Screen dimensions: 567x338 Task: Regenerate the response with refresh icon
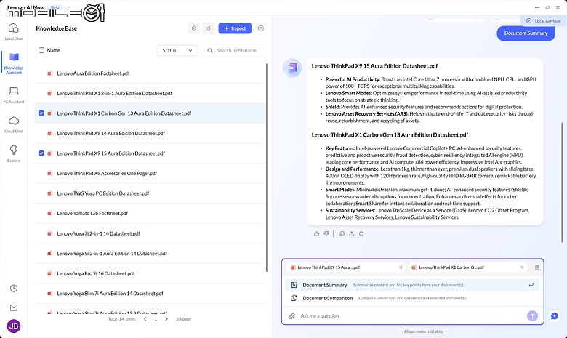[x=361, y=234]
